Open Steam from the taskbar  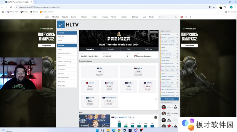click(x=124, y=130)
